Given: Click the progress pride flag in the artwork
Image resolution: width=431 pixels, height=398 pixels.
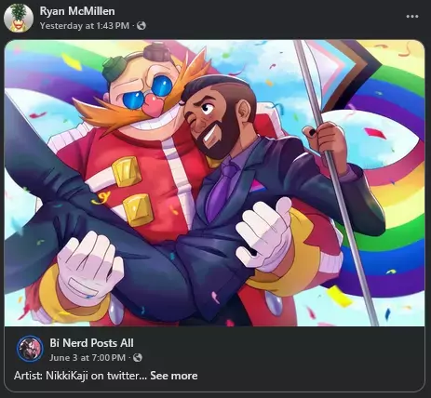Looking at the screenshot, I should (342, 73).
